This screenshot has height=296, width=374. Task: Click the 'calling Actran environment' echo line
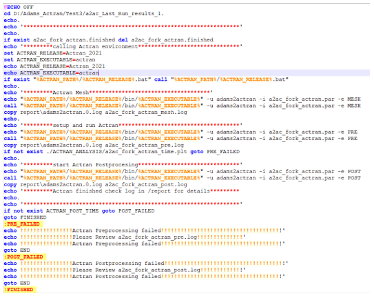(123, 46)
